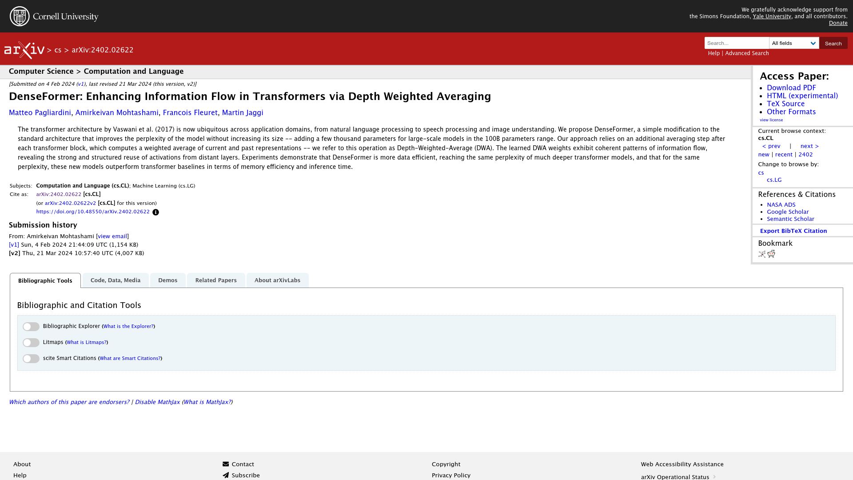Focus the search input field
The width and height of the screenshot is (853, 480).
737,43
